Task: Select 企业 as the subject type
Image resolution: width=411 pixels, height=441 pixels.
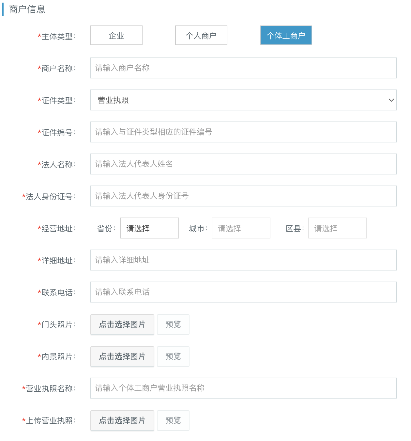Action: [x=116, y=35]
